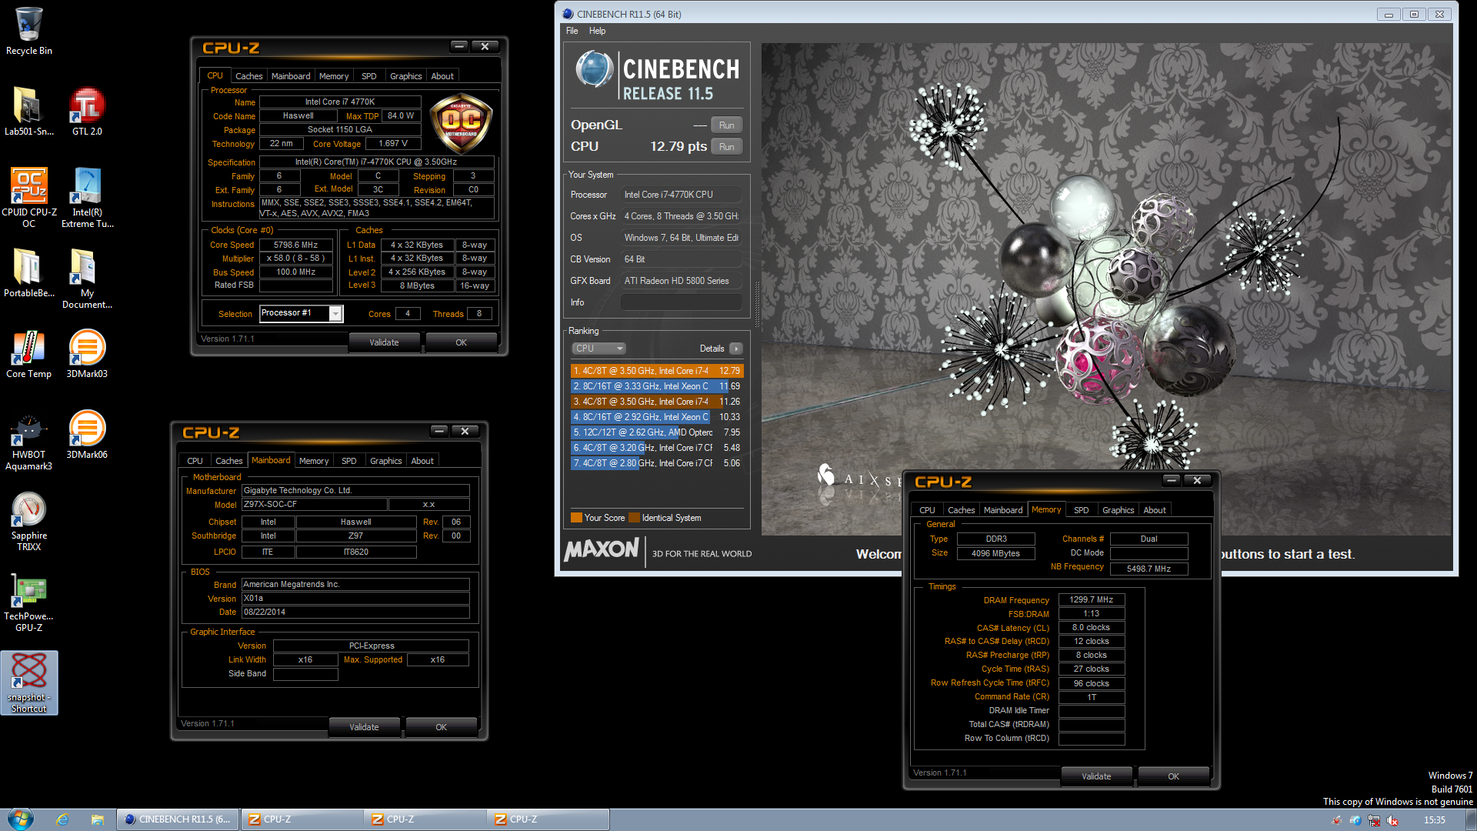Click Validate in Memory CPU-Z window

(x=1096, y=776)
